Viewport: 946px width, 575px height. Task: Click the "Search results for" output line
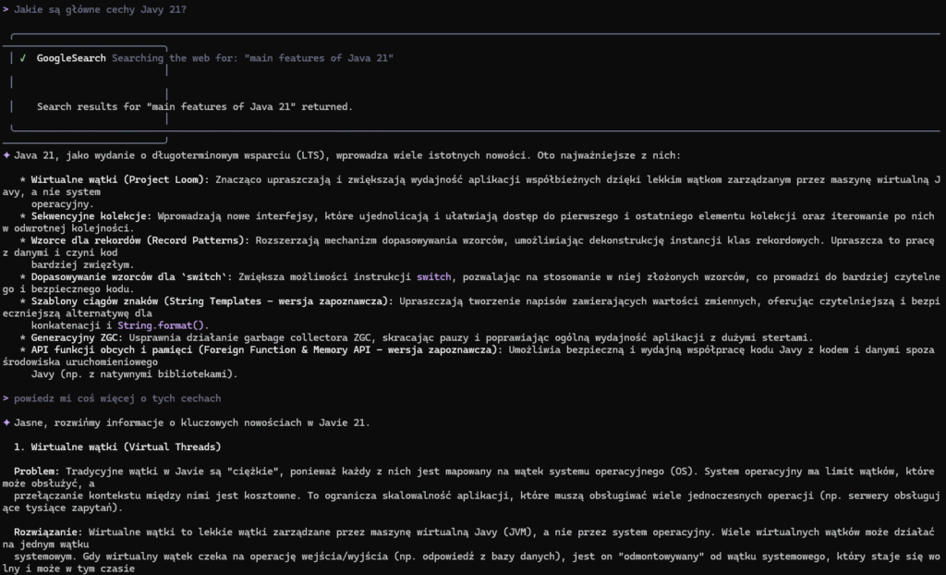coord(194,107)
